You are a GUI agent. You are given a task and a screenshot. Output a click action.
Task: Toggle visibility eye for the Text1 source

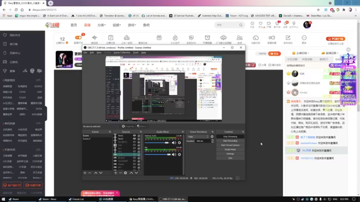pyautogui.click(x=134, y=136)
